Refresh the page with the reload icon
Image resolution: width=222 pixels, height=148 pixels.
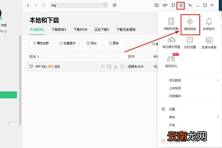(x=44, y=5)
